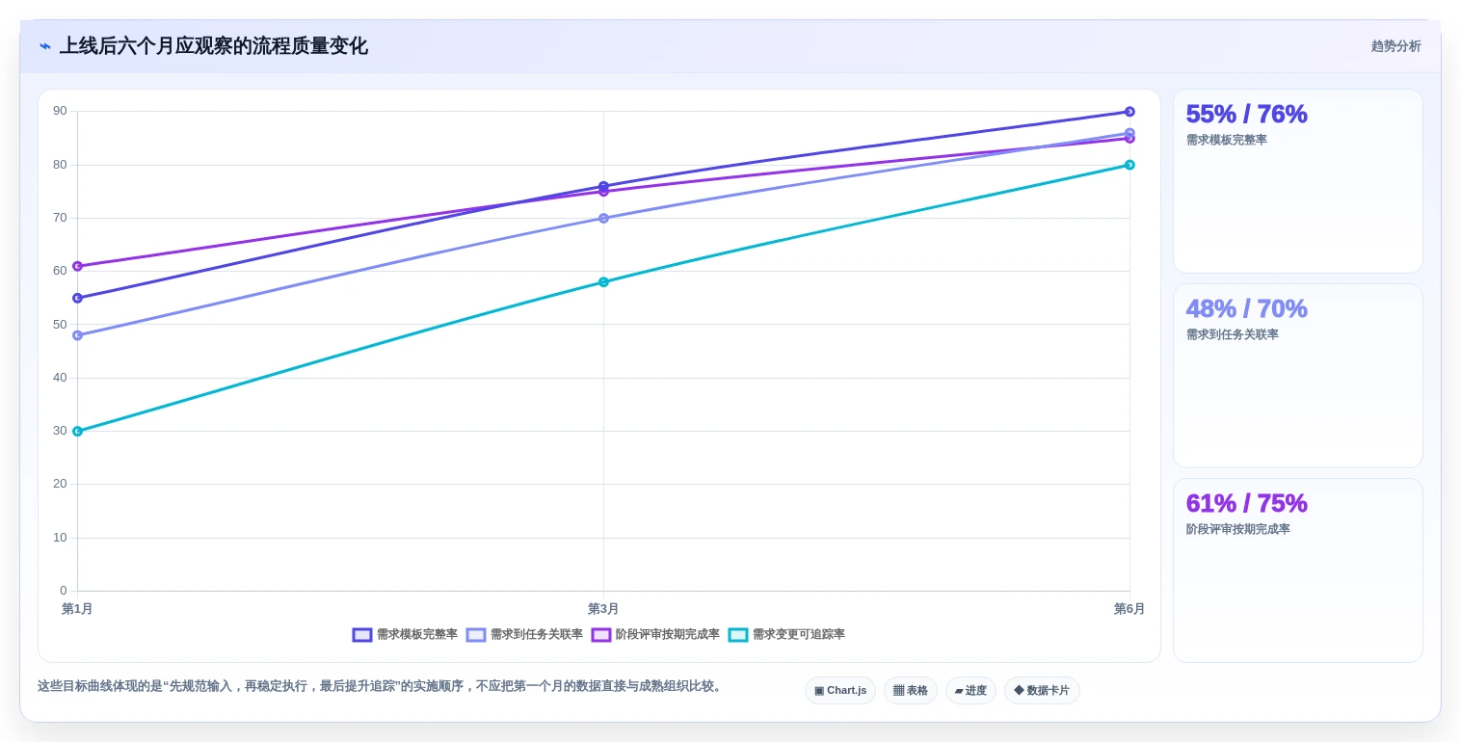Click the Chart.js tag chip
1461x742 pixels.
840,691
